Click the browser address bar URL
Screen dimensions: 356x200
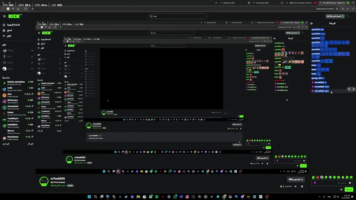pyautogui.click(x=325, y=9)
